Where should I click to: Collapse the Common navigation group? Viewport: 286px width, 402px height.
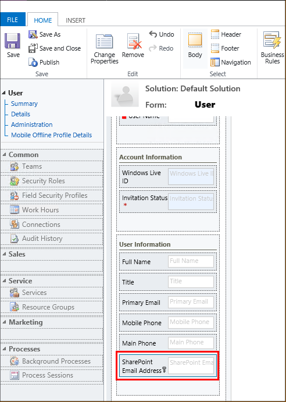coord(4,155)
